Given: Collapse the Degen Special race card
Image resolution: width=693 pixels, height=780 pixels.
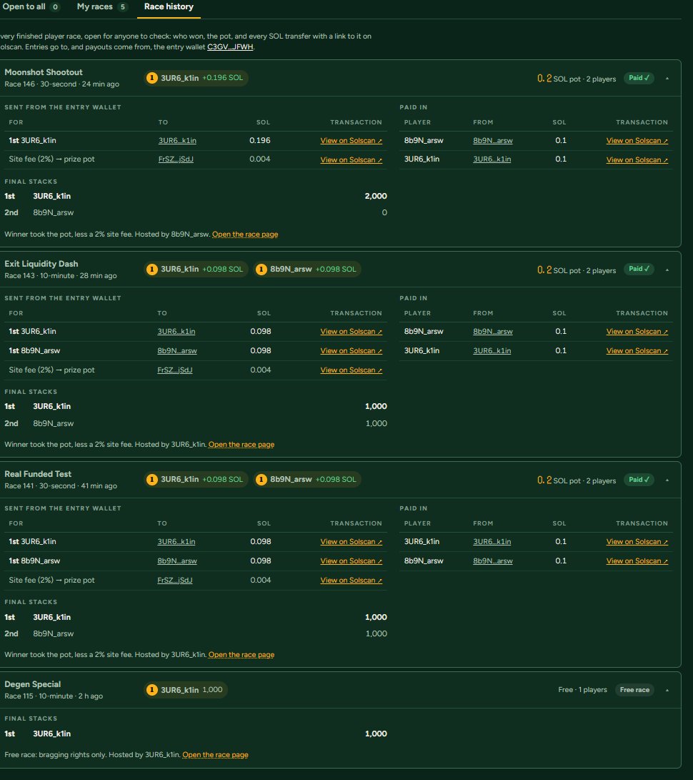Looking at the screenshot, I should click(667, 690).
